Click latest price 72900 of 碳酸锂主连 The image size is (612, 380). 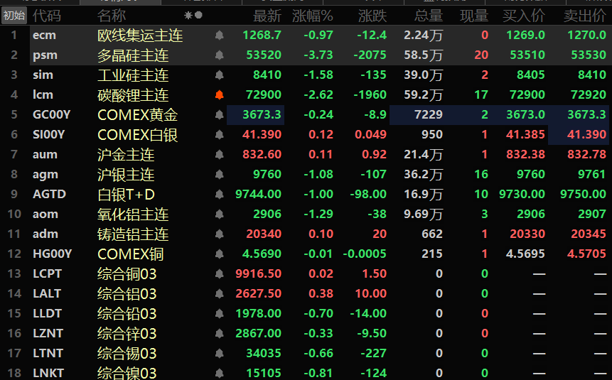point(264,94)
